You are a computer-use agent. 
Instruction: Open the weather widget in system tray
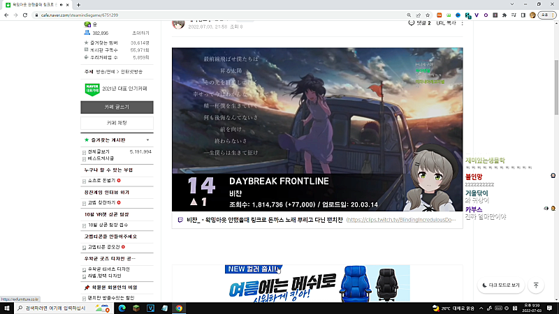point(453,308)
